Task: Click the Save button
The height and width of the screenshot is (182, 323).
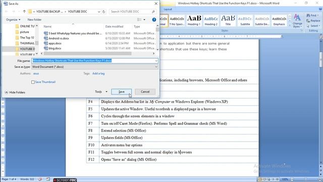Action: pyautogui.click(x=122, y=92)
